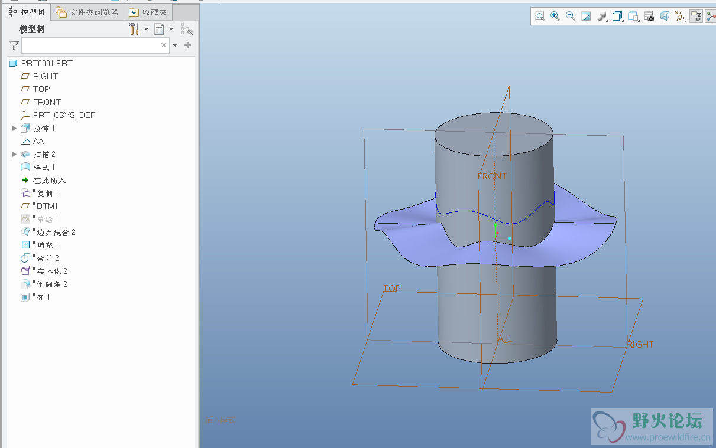Open the datum display filters icon
Screen dimensions: 716x448
pos(681,17)
